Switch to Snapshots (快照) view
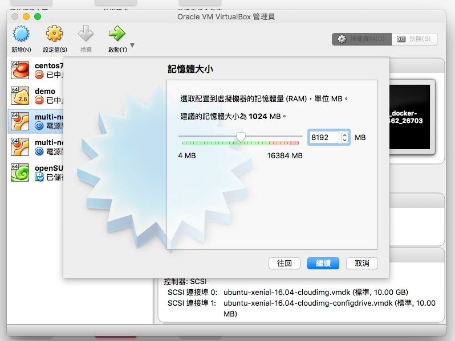The image size is (455, 341). coord(415,39)
